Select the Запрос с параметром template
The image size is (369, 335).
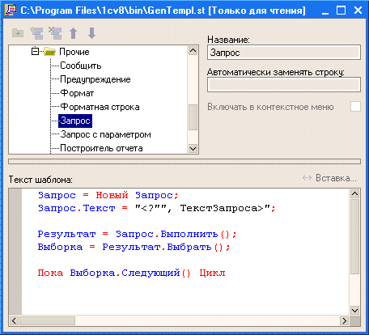coord(105,134)
